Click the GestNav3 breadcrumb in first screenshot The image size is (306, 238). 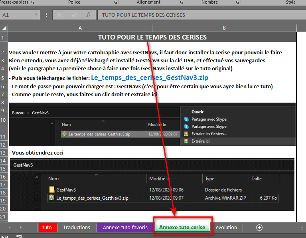tap(40, 113)
